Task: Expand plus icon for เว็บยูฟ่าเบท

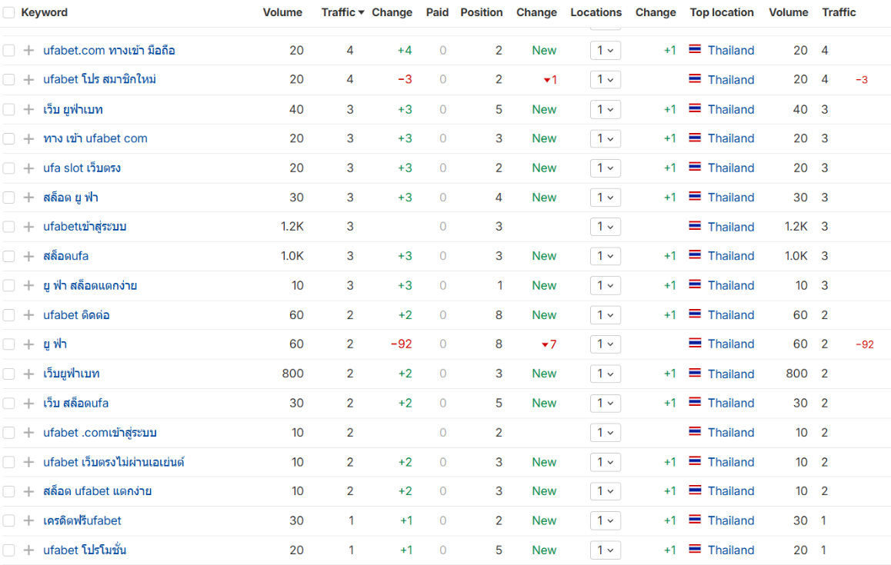Action: point(28,374)
